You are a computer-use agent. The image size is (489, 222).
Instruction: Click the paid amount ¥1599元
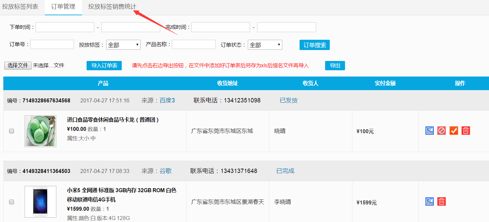367,202
